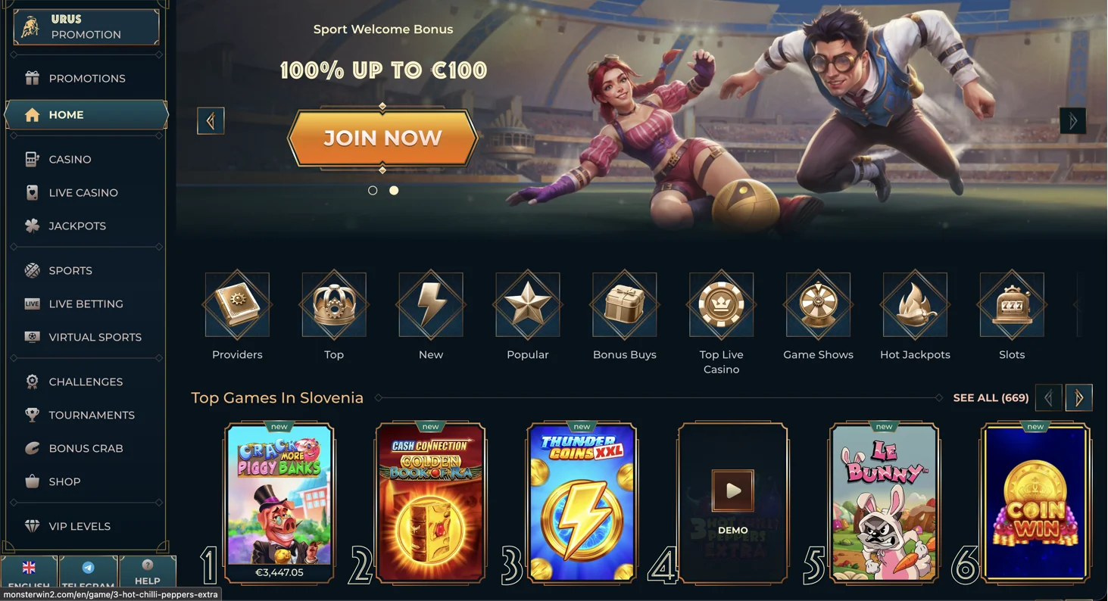Select the second banner slide indicator dot
The height and width of the screenshot is (601, 1108).
pyautogui.click(x=394, y=191)
